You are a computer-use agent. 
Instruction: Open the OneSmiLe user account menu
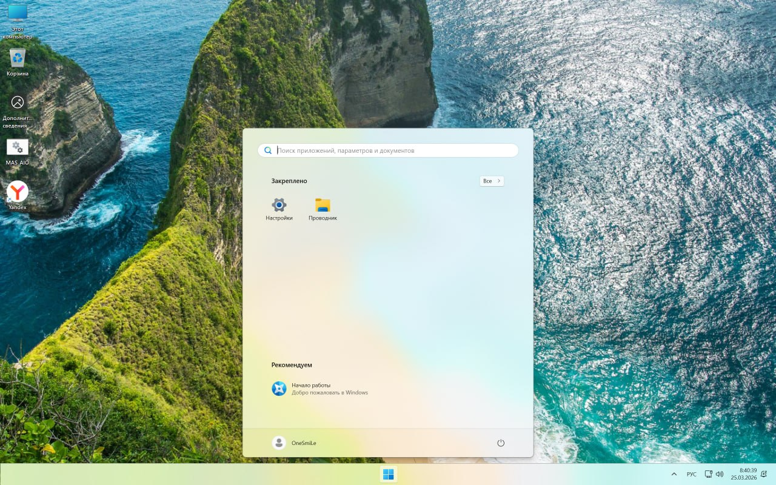(294, 443)
